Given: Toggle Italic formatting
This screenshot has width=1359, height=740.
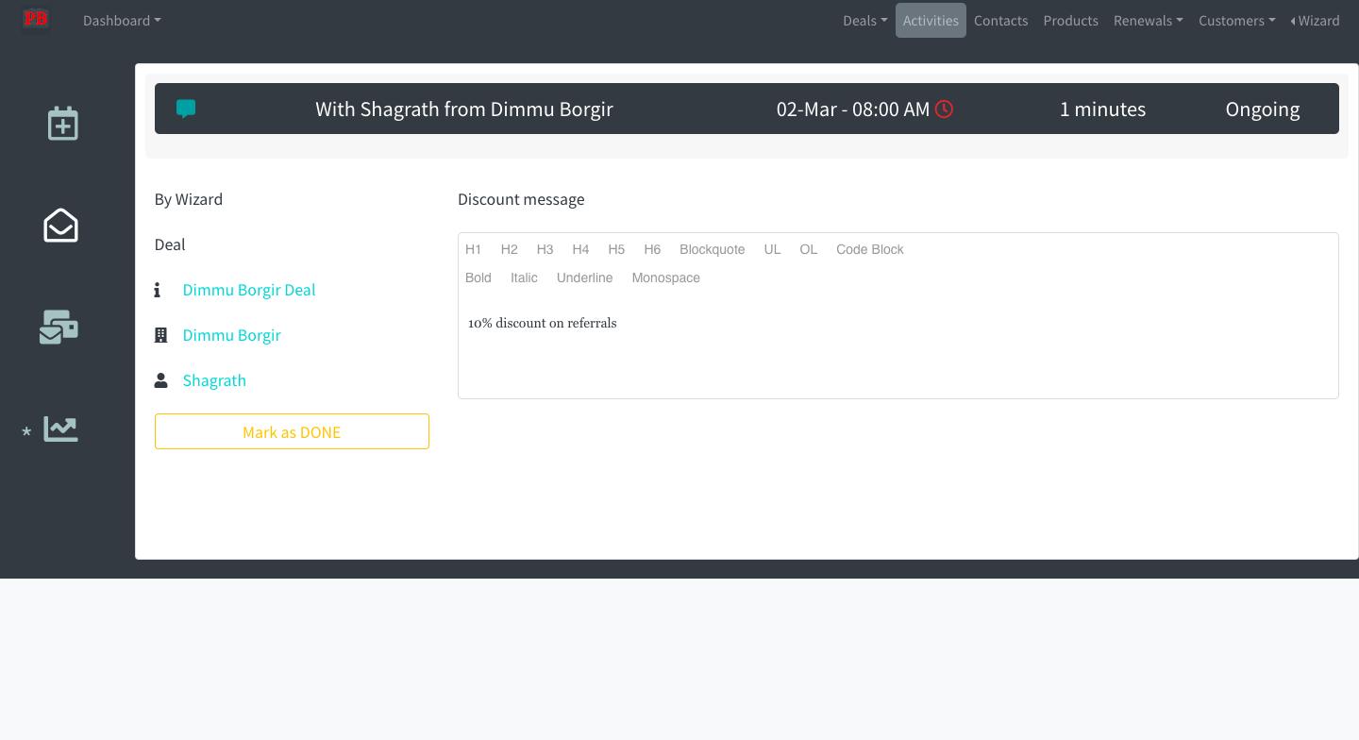Looking at the screenshot, I should tap(524, 277).
